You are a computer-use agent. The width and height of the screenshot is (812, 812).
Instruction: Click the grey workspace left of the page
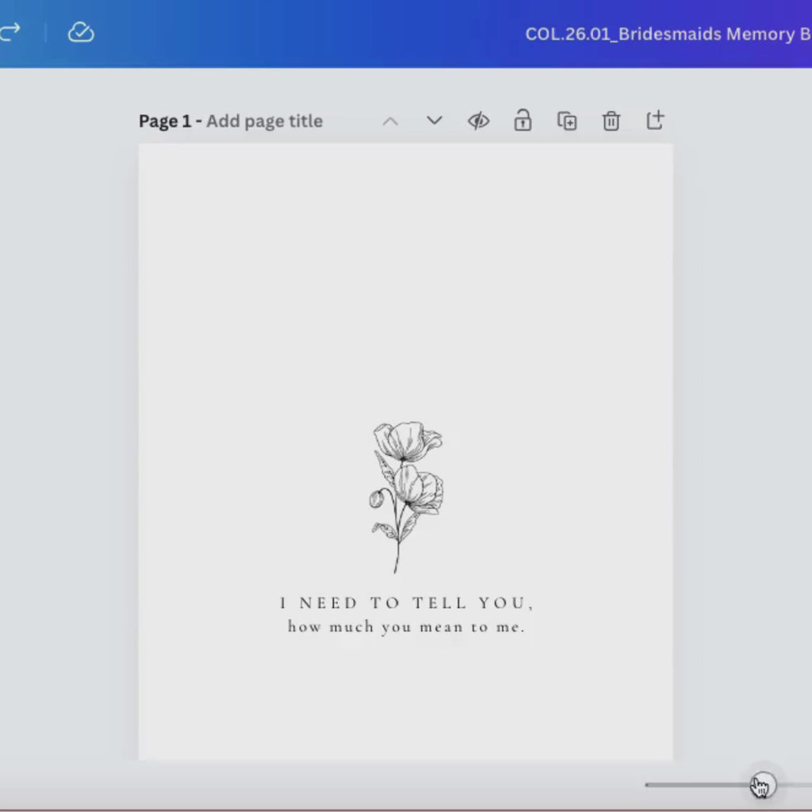(69, 414)
